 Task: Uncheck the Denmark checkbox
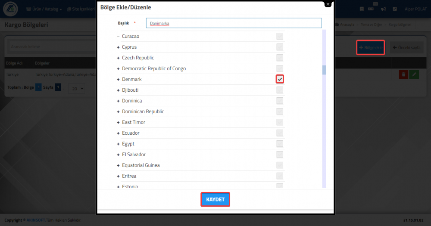click(280, 79)
